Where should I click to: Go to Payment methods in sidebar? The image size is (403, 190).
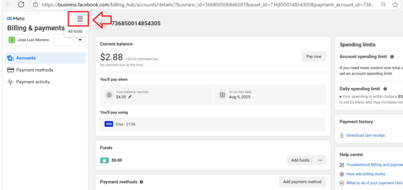pyautogui.click(x=35, y=70)
